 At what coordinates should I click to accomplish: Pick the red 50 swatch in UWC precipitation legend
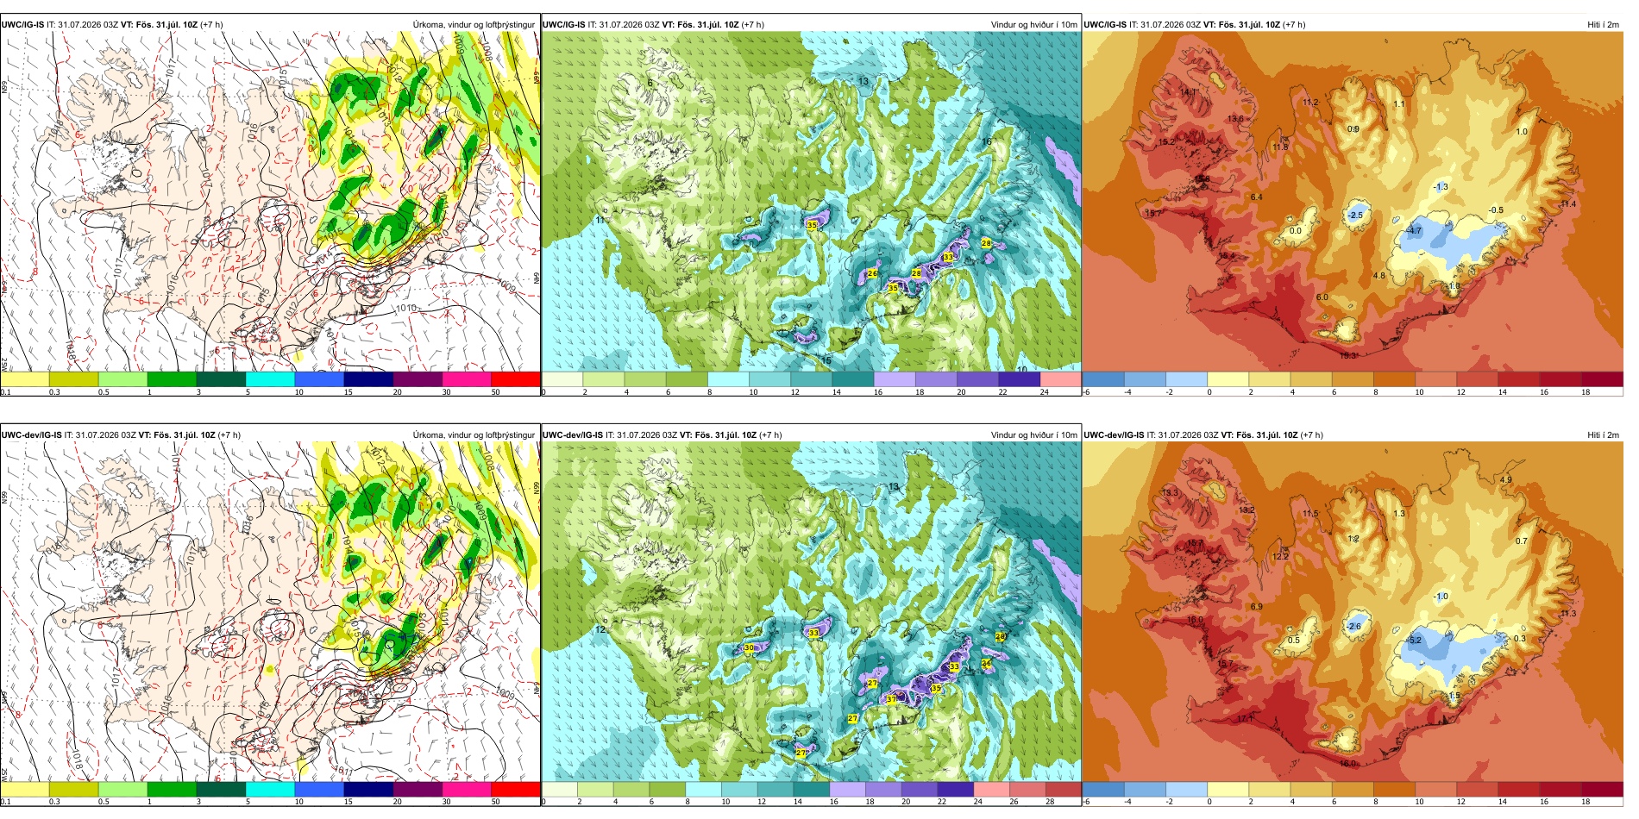pos(516,379)
